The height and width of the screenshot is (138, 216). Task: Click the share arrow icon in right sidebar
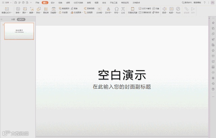pos(213,62)
